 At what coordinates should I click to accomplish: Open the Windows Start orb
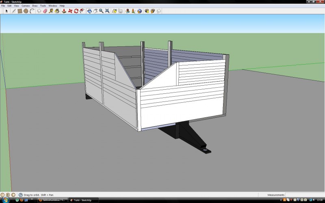click(x=5, y=200)
